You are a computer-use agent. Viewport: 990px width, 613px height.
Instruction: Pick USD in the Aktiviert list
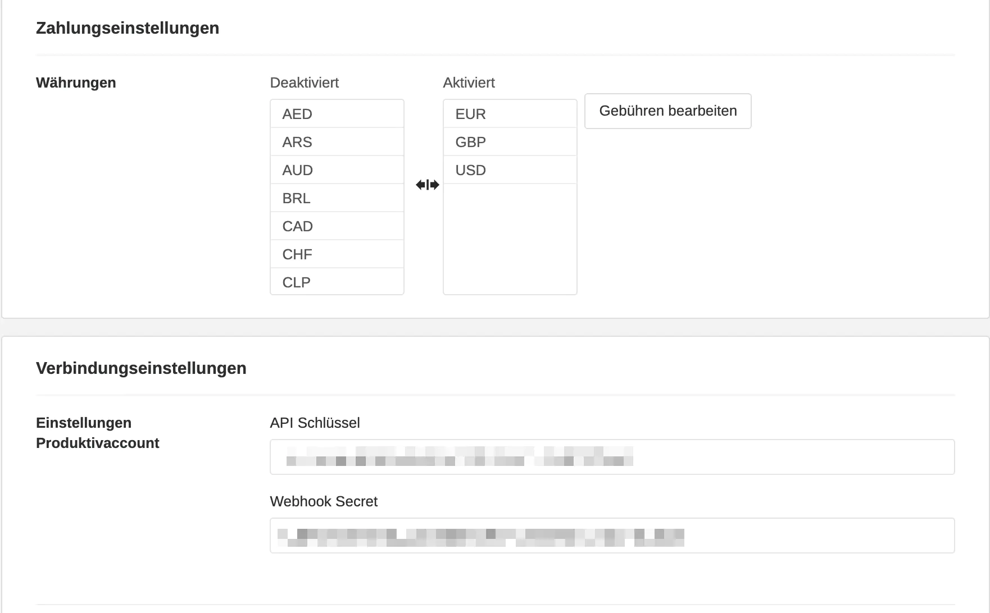tap(510, 170)
